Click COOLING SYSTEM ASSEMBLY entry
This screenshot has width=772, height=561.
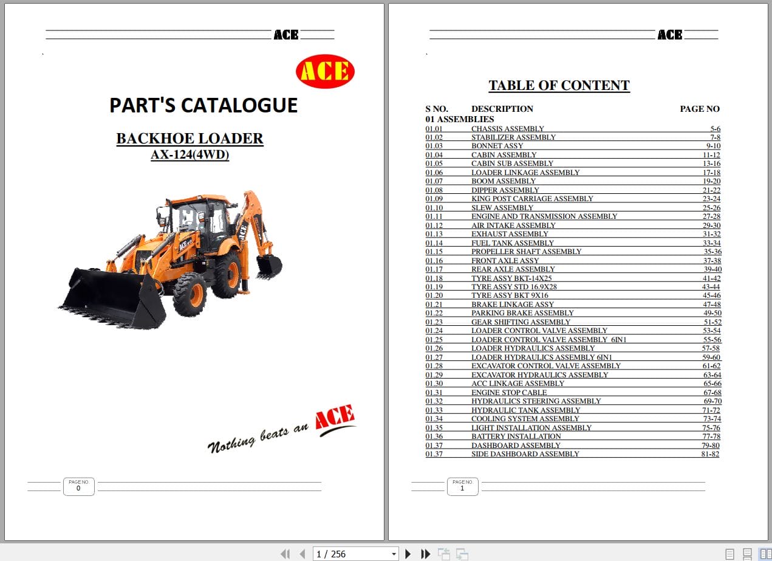tap(525, 419)
